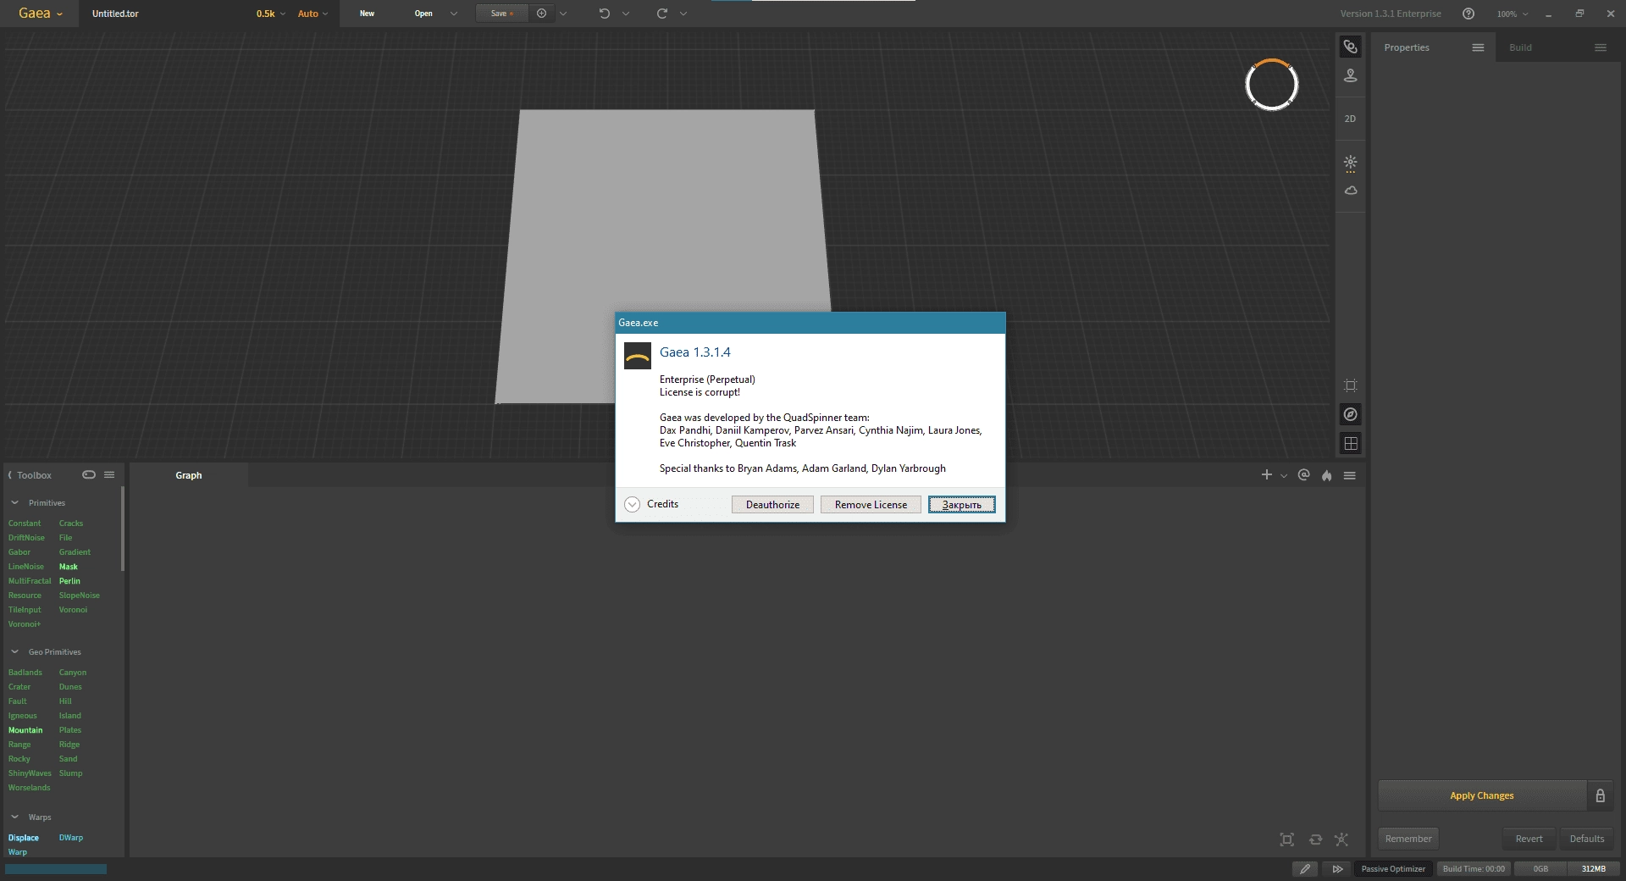
Task: Open the 0.5k resolution dropdown
Action: click(x=271, y=14)
